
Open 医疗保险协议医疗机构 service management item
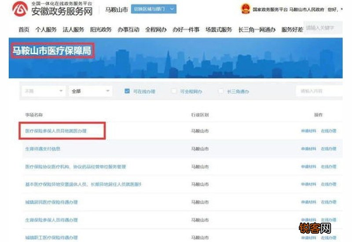(x=75, y=167)
